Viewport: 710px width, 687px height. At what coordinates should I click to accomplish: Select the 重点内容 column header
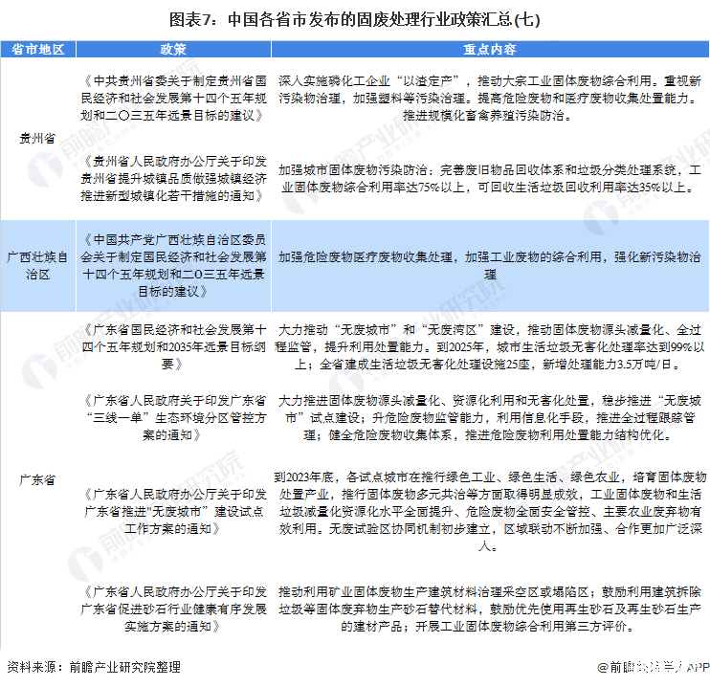coord(490,49)
